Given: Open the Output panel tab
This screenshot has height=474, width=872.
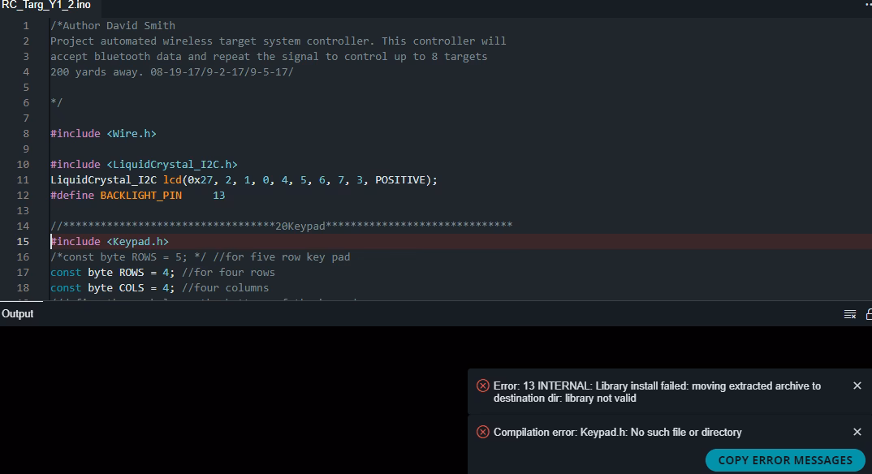Looking at the screenshot, I should pyautogui.click(x=18, y=314).
